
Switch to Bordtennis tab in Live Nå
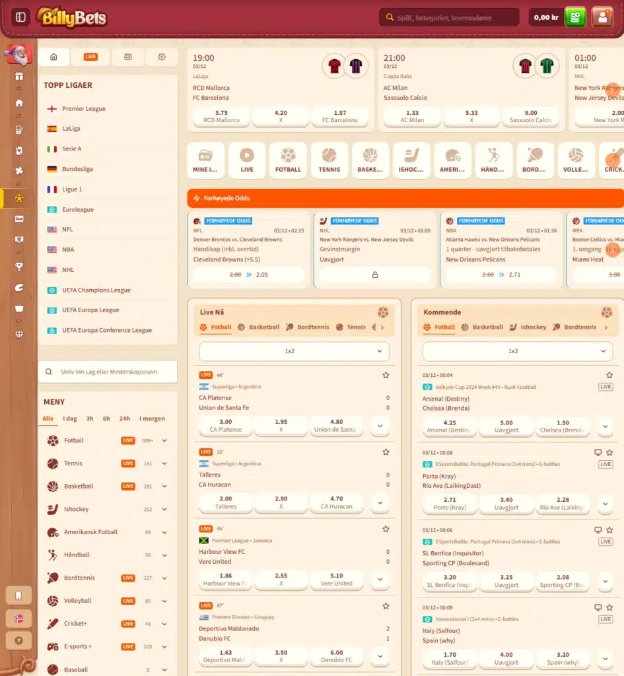pos(308,327)
